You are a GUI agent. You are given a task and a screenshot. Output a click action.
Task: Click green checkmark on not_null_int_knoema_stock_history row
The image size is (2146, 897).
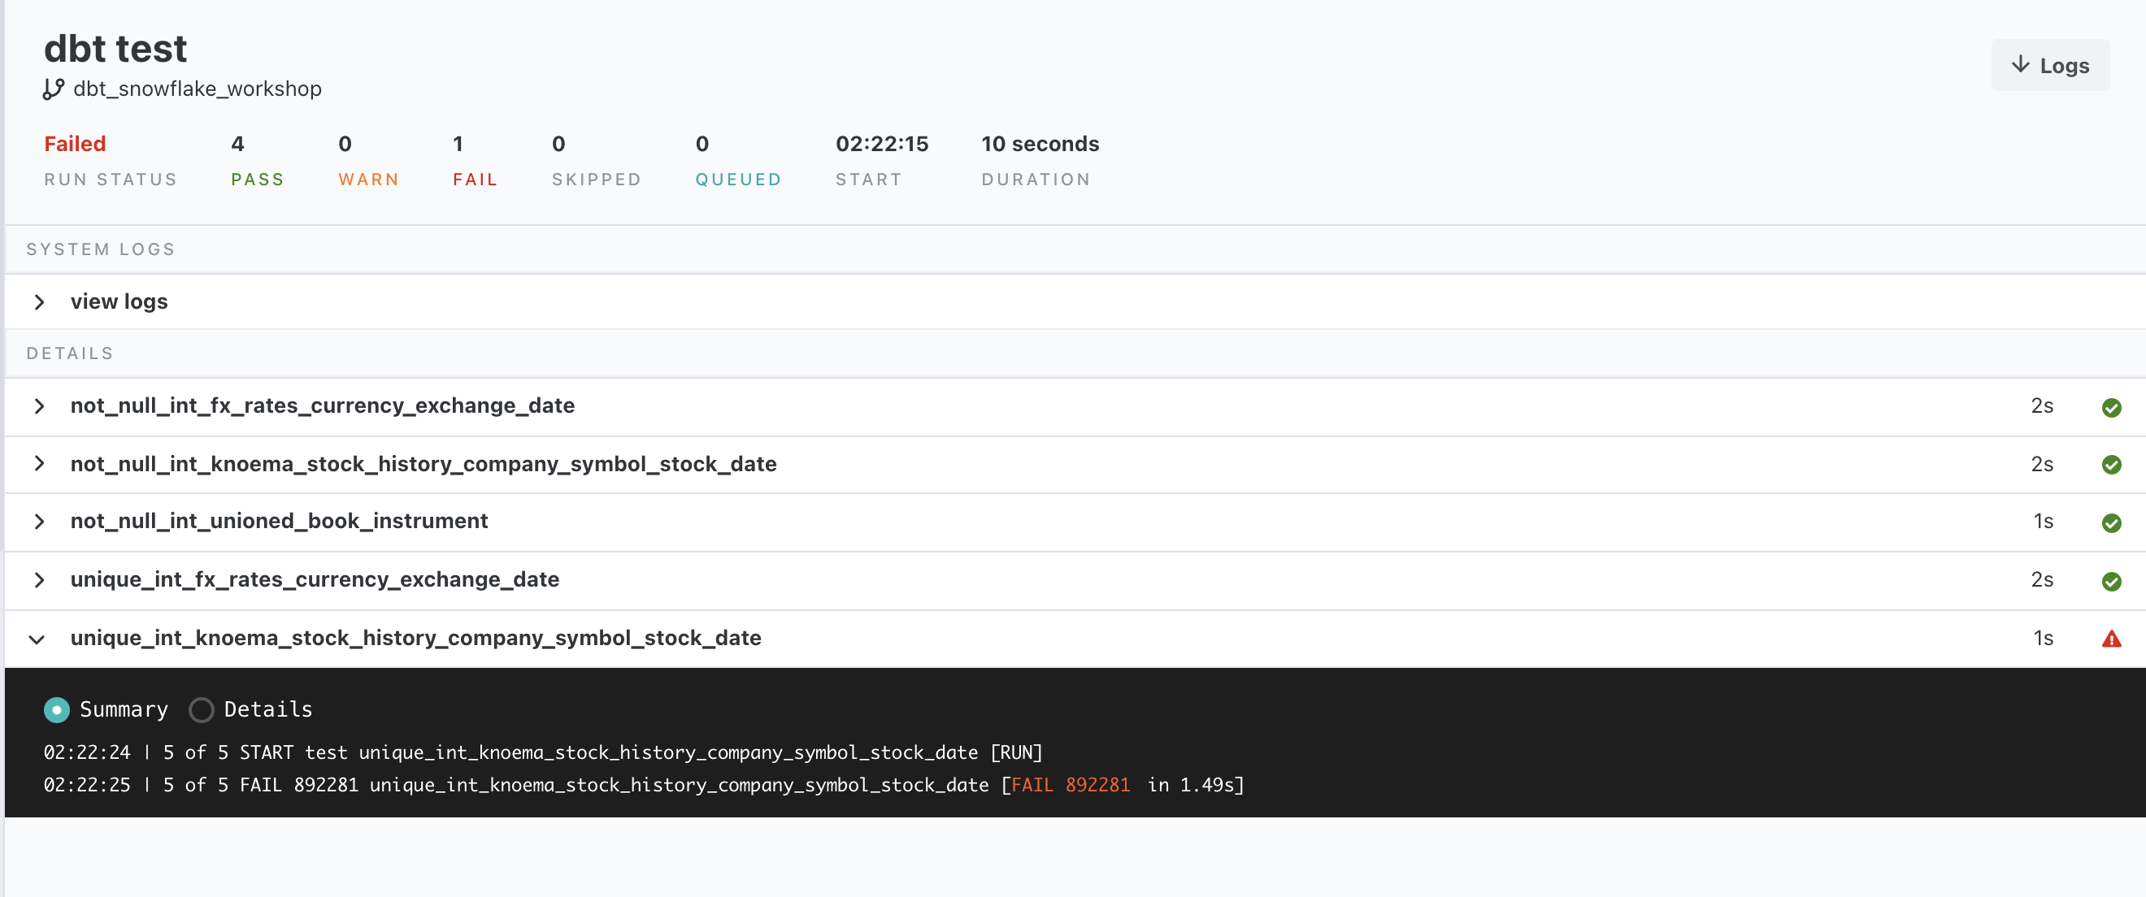[2110, 465]
